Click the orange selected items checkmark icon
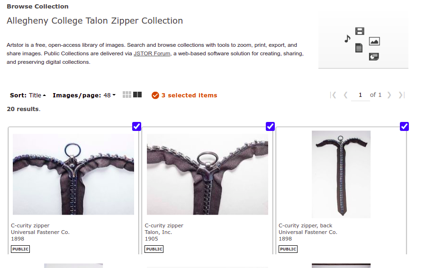The image size is (425, 268). click(155, 95)
